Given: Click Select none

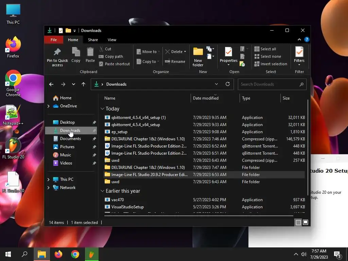Looking at the screenshot, I should [x=268, y=56].
